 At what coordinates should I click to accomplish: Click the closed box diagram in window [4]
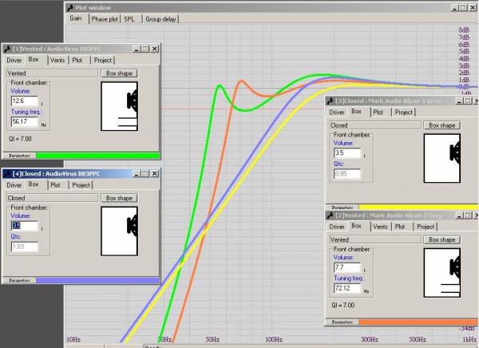(x=120, y=231)
